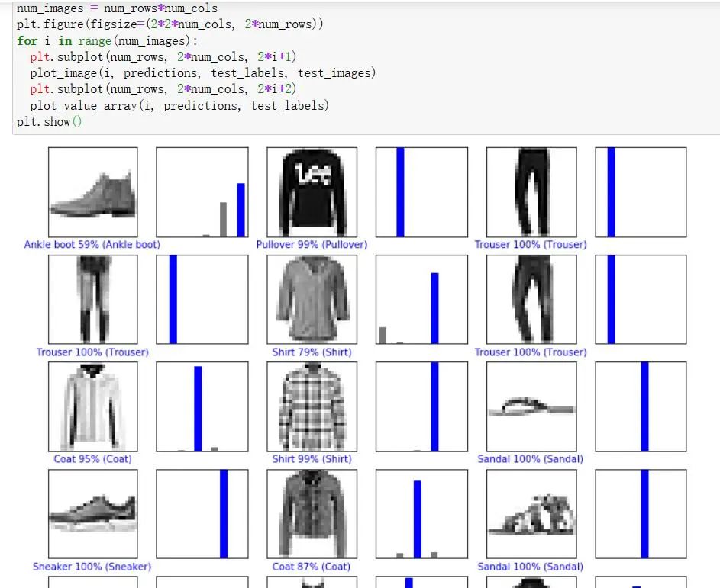Click the 'Ankle boot 59% (Ankle boot)' label
Image resolution: width=720 pixels, height=588 pixels.
point(92,245)
